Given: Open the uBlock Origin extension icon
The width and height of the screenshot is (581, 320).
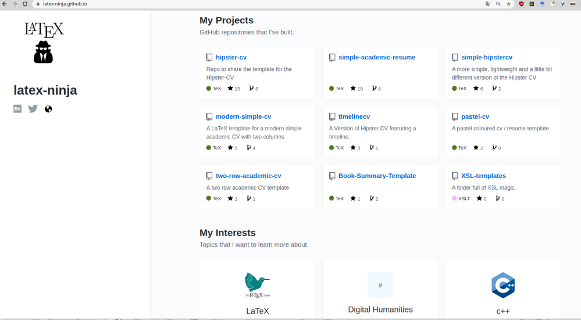Looking at the screenshot, I should (521, 3).
